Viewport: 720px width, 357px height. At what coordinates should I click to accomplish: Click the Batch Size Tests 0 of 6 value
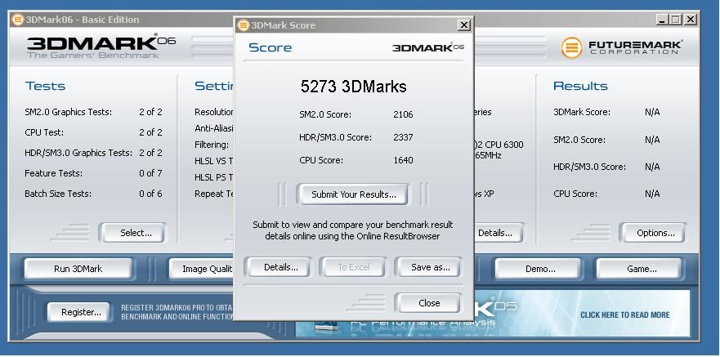(x=150, y=194)
